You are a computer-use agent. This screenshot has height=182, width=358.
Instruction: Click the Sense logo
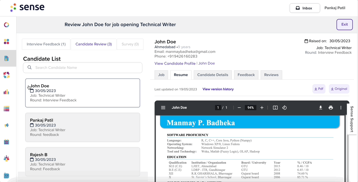point(27,8)
